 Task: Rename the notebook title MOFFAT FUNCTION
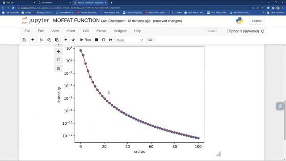pyautogui.click(x=76, y=21)
